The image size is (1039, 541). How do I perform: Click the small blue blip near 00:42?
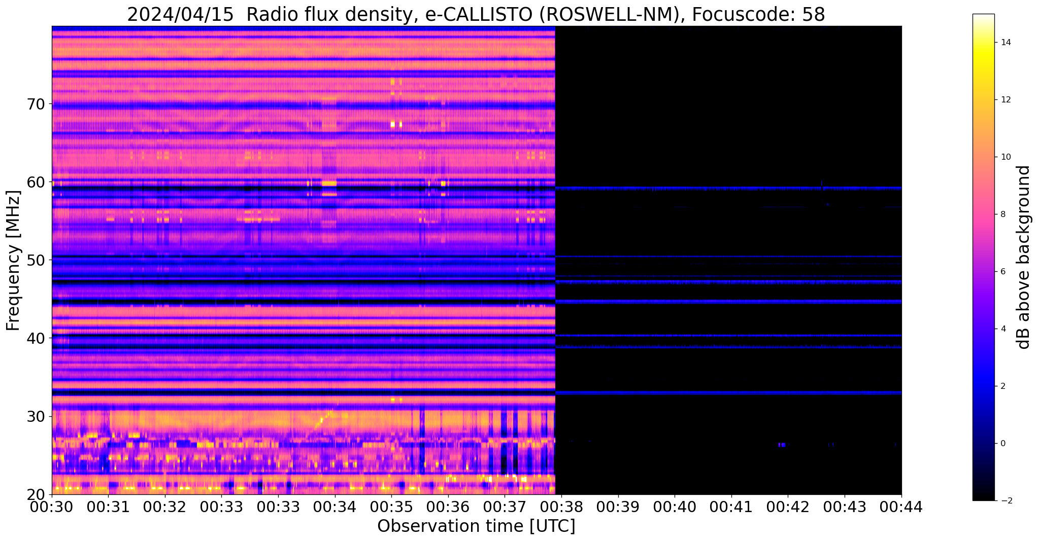point(782,445)
